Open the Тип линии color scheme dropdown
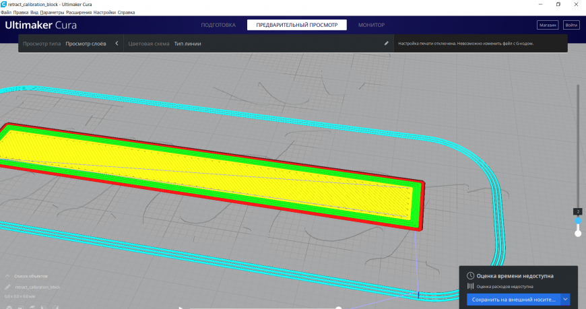The height and width of the screenshot is (309, 586). pyautogui.click(x=188, y=44)
